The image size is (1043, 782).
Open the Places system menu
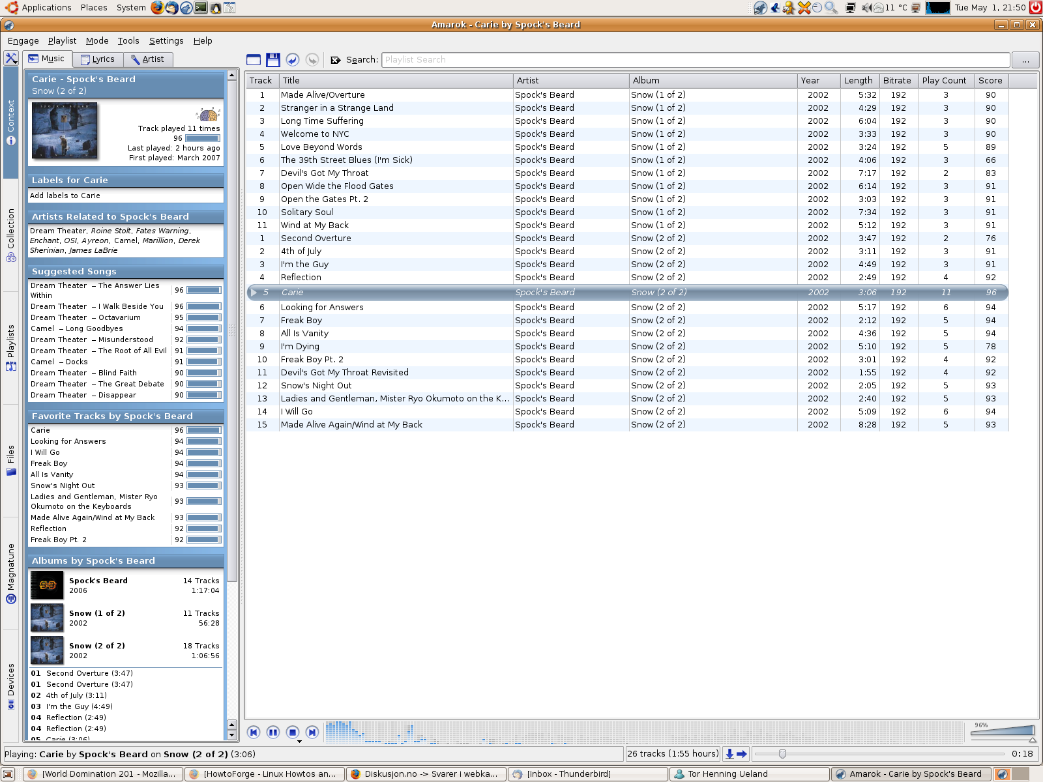[94, 8]
